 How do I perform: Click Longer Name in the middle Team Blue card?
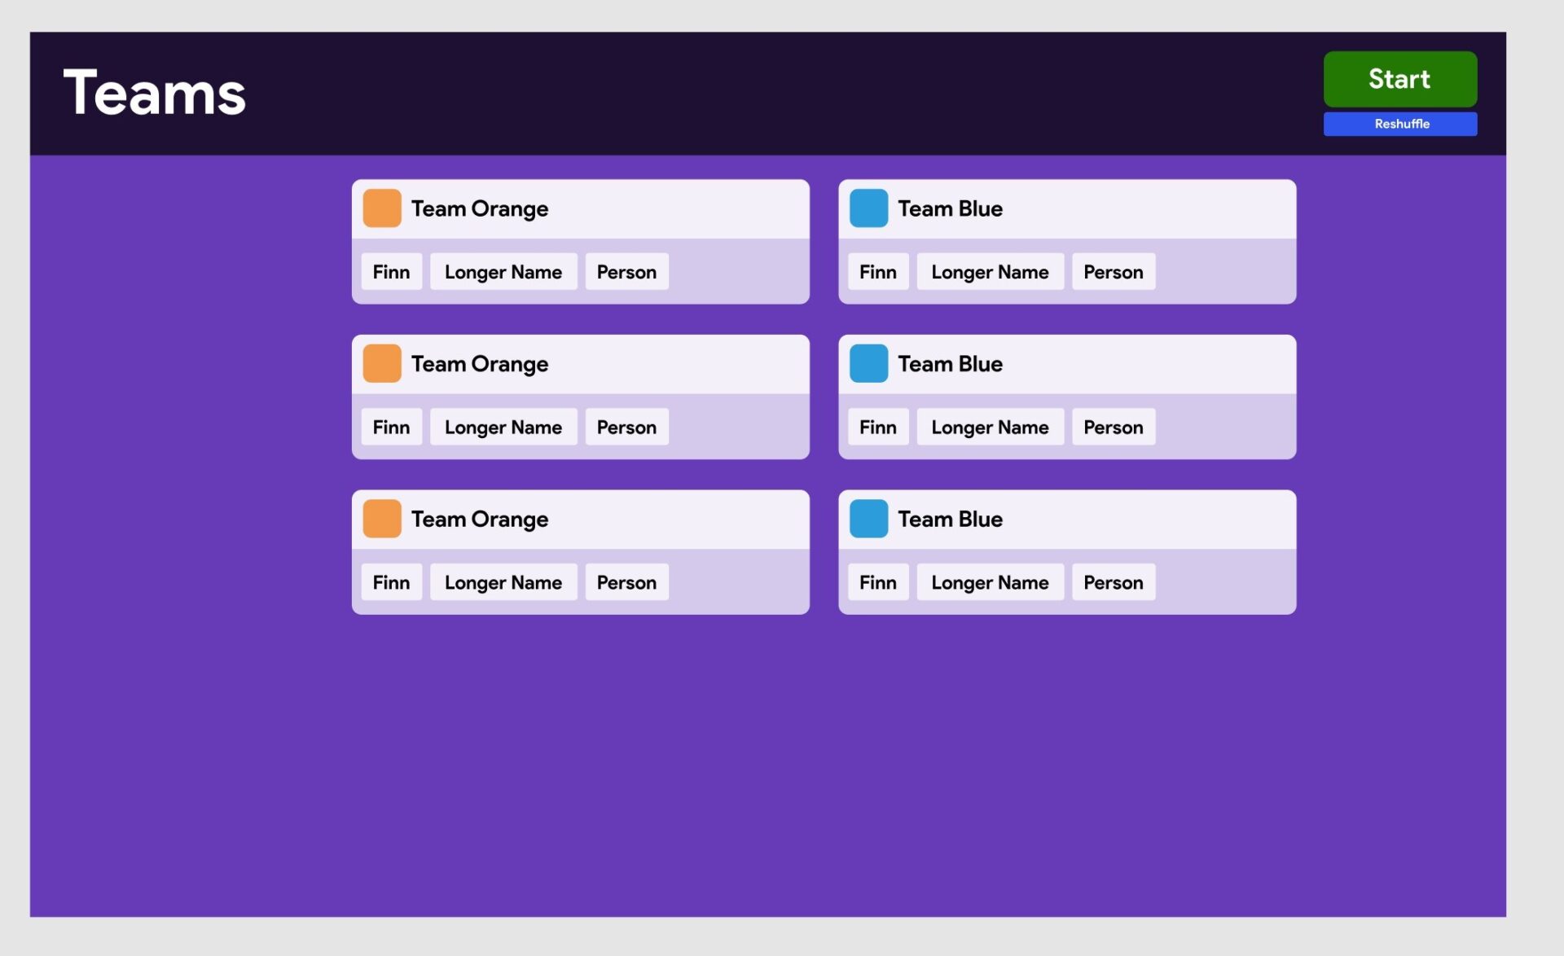coord(989,427)
